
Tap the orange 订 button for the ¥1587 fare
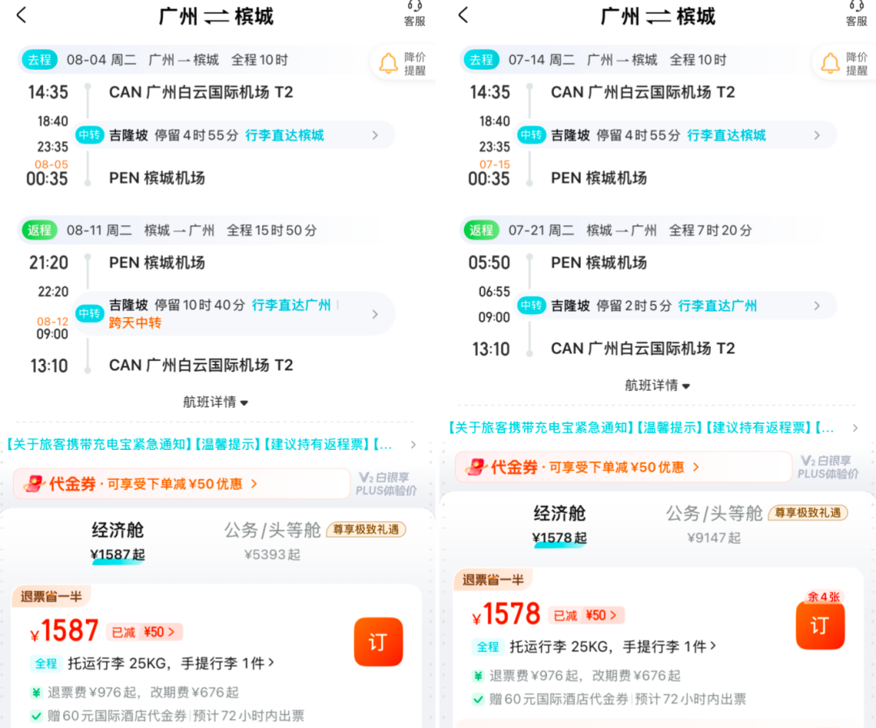(x=378, y=641)
